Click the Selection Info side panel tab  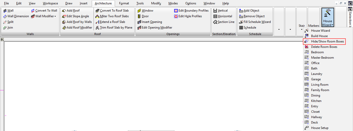350,17
